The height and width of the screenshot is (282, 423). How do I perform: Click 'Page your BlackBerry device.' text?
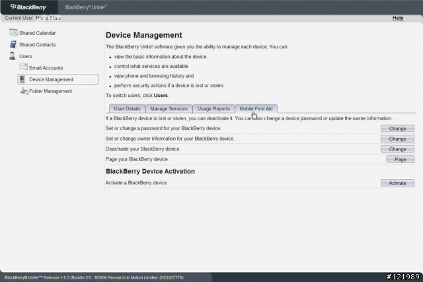coord(137,159)
